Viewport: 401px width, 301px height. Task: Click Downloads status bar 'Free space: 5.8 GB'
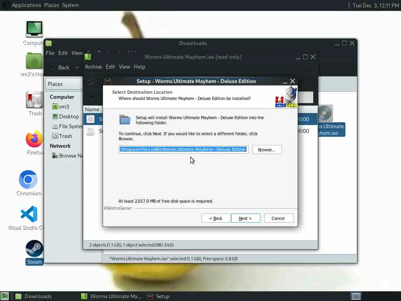coord(220,259)
